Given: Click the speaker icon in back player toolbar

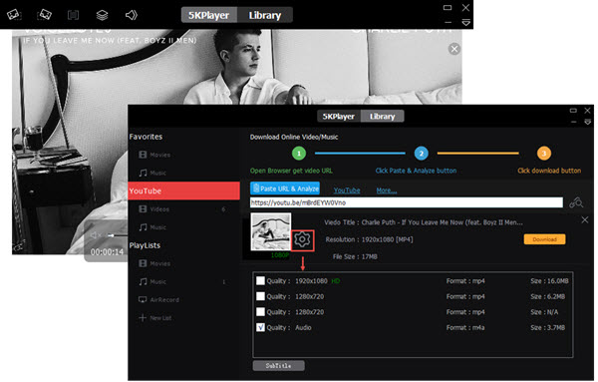Looking at the screenshot, I should click(132, 15).
